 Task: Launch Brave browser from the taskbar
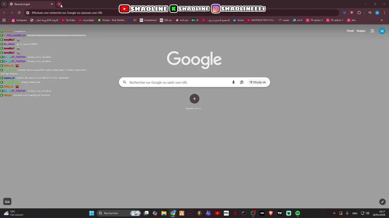(x=271, y=213)
